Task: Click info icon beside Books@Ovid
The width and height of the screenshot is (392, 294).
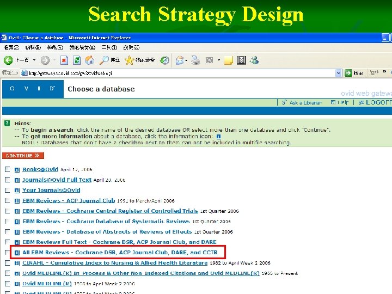Action: pos(17,170)
